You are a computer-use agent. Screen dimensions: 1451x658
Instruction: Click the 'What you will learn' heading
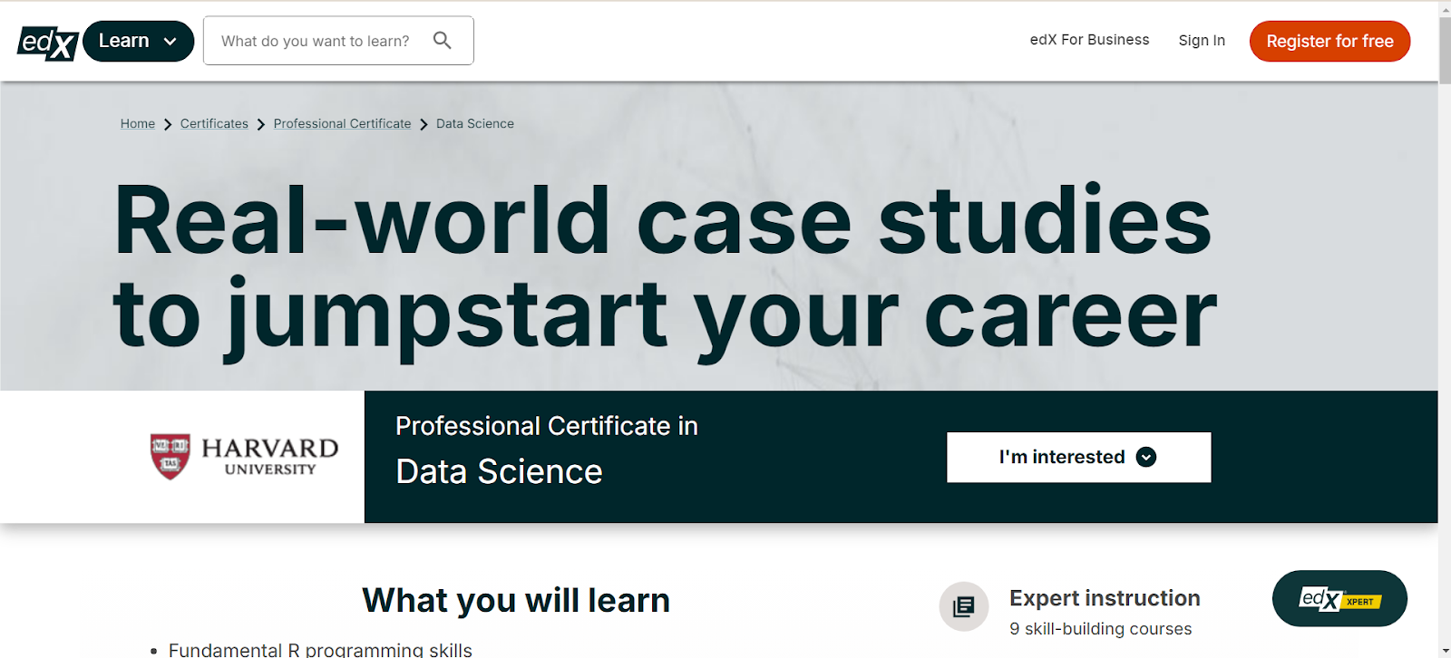tap(516, 600)
